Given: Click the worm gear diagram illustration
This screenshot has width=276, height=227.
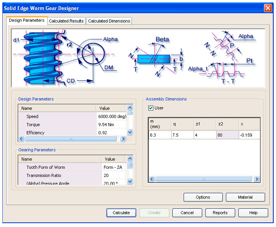Looking at the screenshot, I should coord(64,57).
